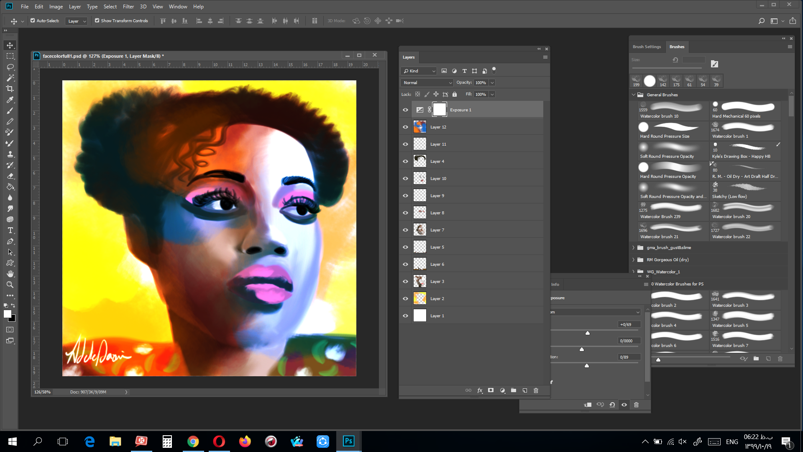Screen dimensions: 803x452
Task: Select the Pen tool
Action: click(x=10, y=241)
